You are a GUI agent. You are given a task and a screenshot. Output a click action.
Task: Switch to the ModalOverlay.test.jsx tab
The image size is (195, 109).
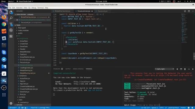[x=62, y=11]
